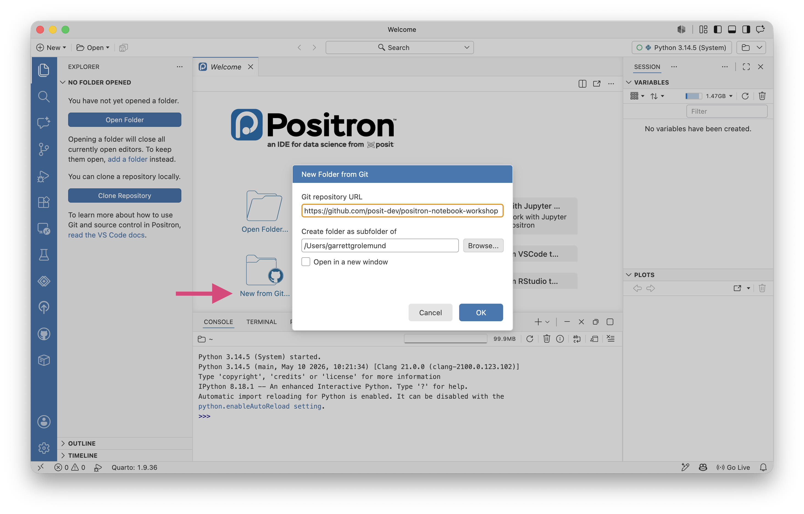Image resolution: width=804 pixels, height=514 pixels.
Task: Open the remote window indicator in status bar
Action: pyautogui.click(x=41, y=467)
